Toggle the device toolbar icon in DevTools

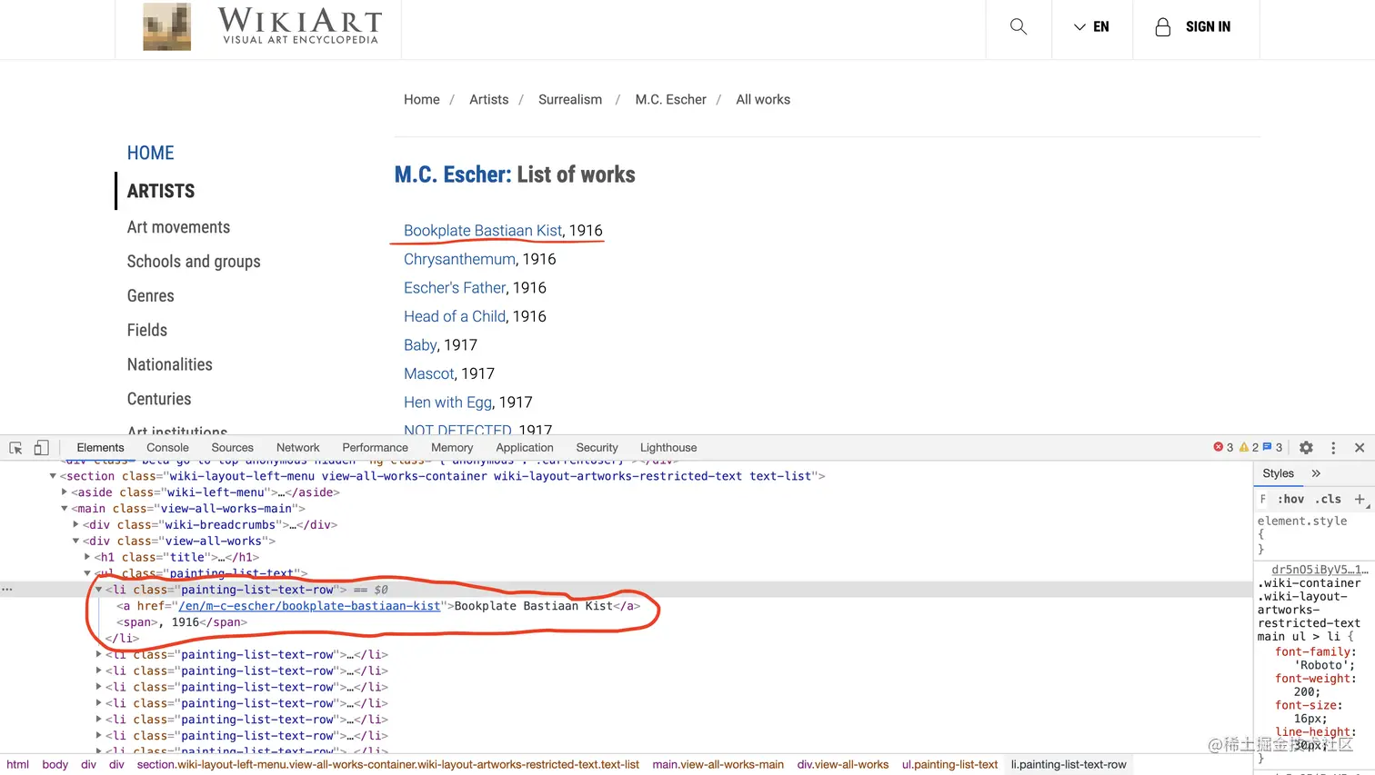pos(41,448)
